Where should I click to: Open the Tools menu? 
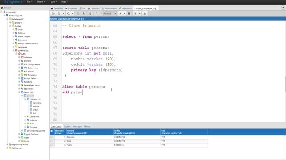pyautogui.click(x=53, y=2)
